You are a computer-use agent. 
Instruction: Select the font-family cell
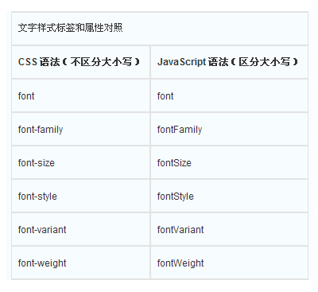point(80,129)
